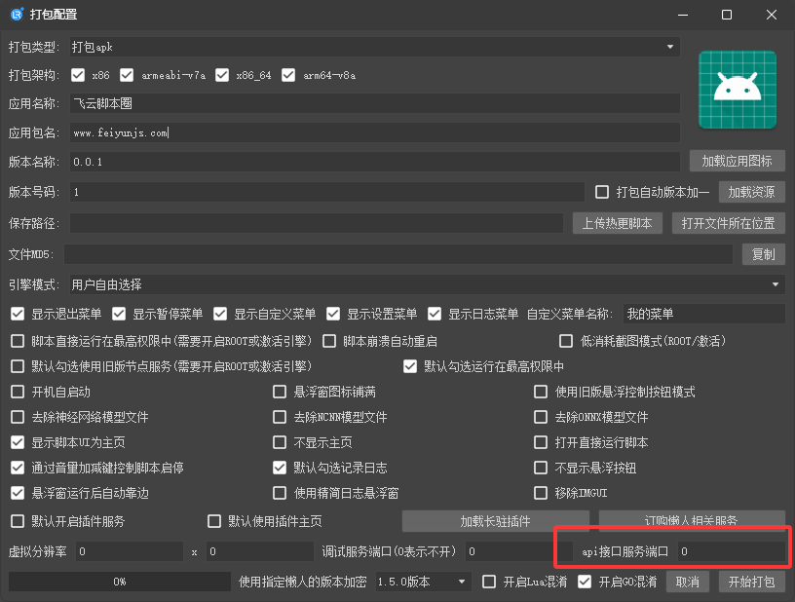Toggle 悬浮窗运行后自动靠边 checkbox
The image size is (795, 602).
pyautogui.click(x=18, y=493)
